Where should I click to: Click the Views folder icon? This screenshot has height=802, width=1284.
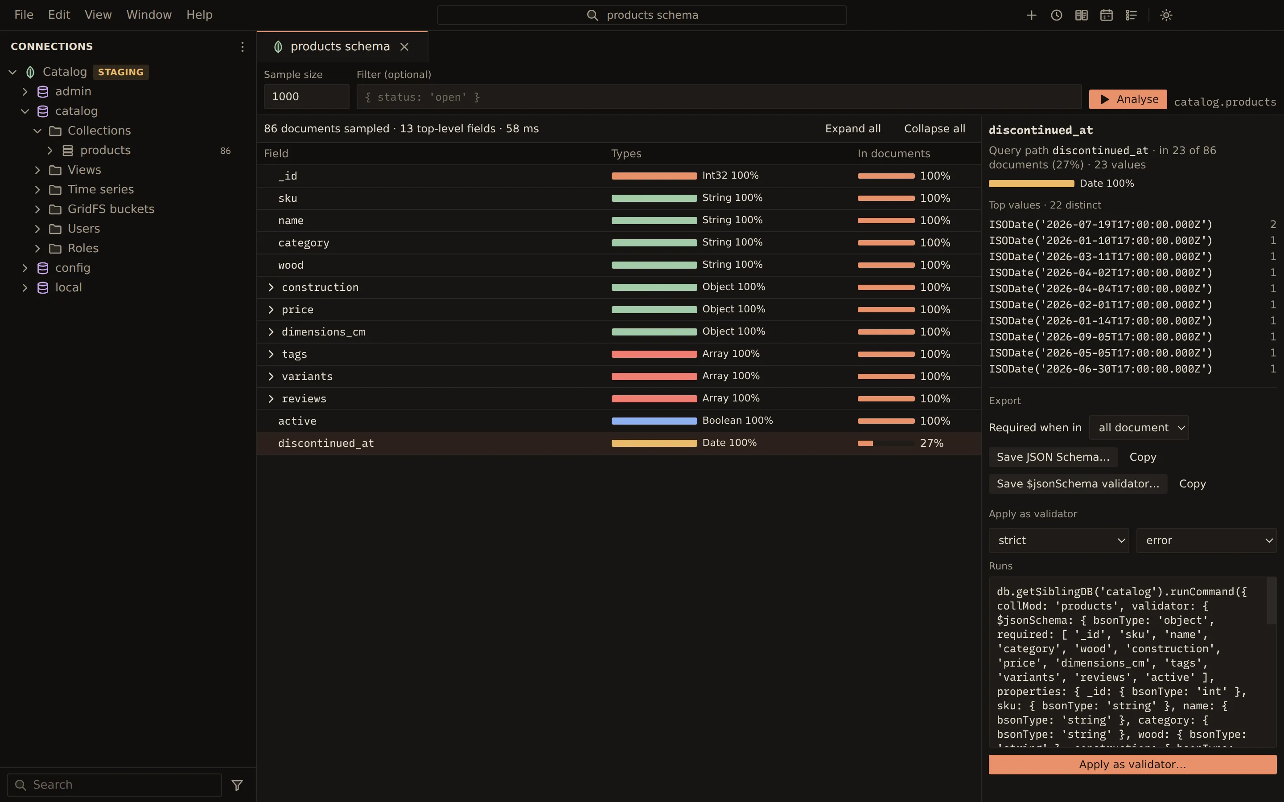55,170
